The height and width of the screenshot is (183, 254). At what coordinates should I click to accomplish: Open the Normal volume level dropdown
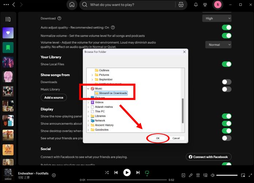click(x=219, y=45)
